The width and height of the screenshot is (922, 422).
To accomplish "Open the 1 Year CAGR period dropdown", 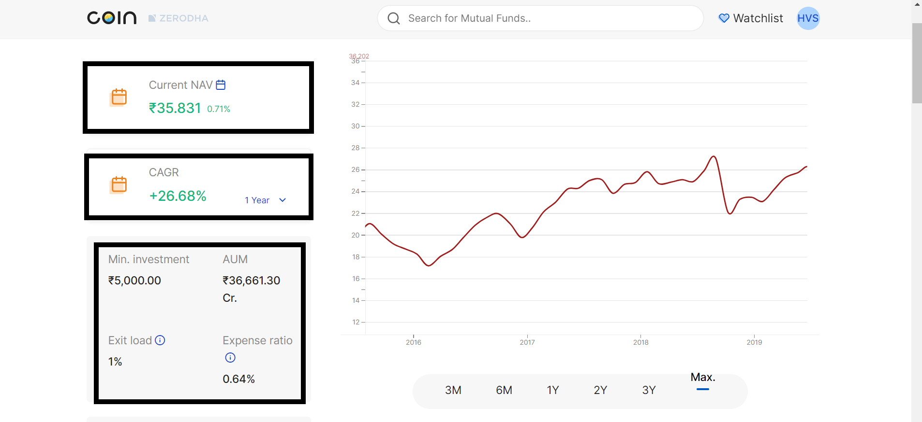I will click(266, 200).
